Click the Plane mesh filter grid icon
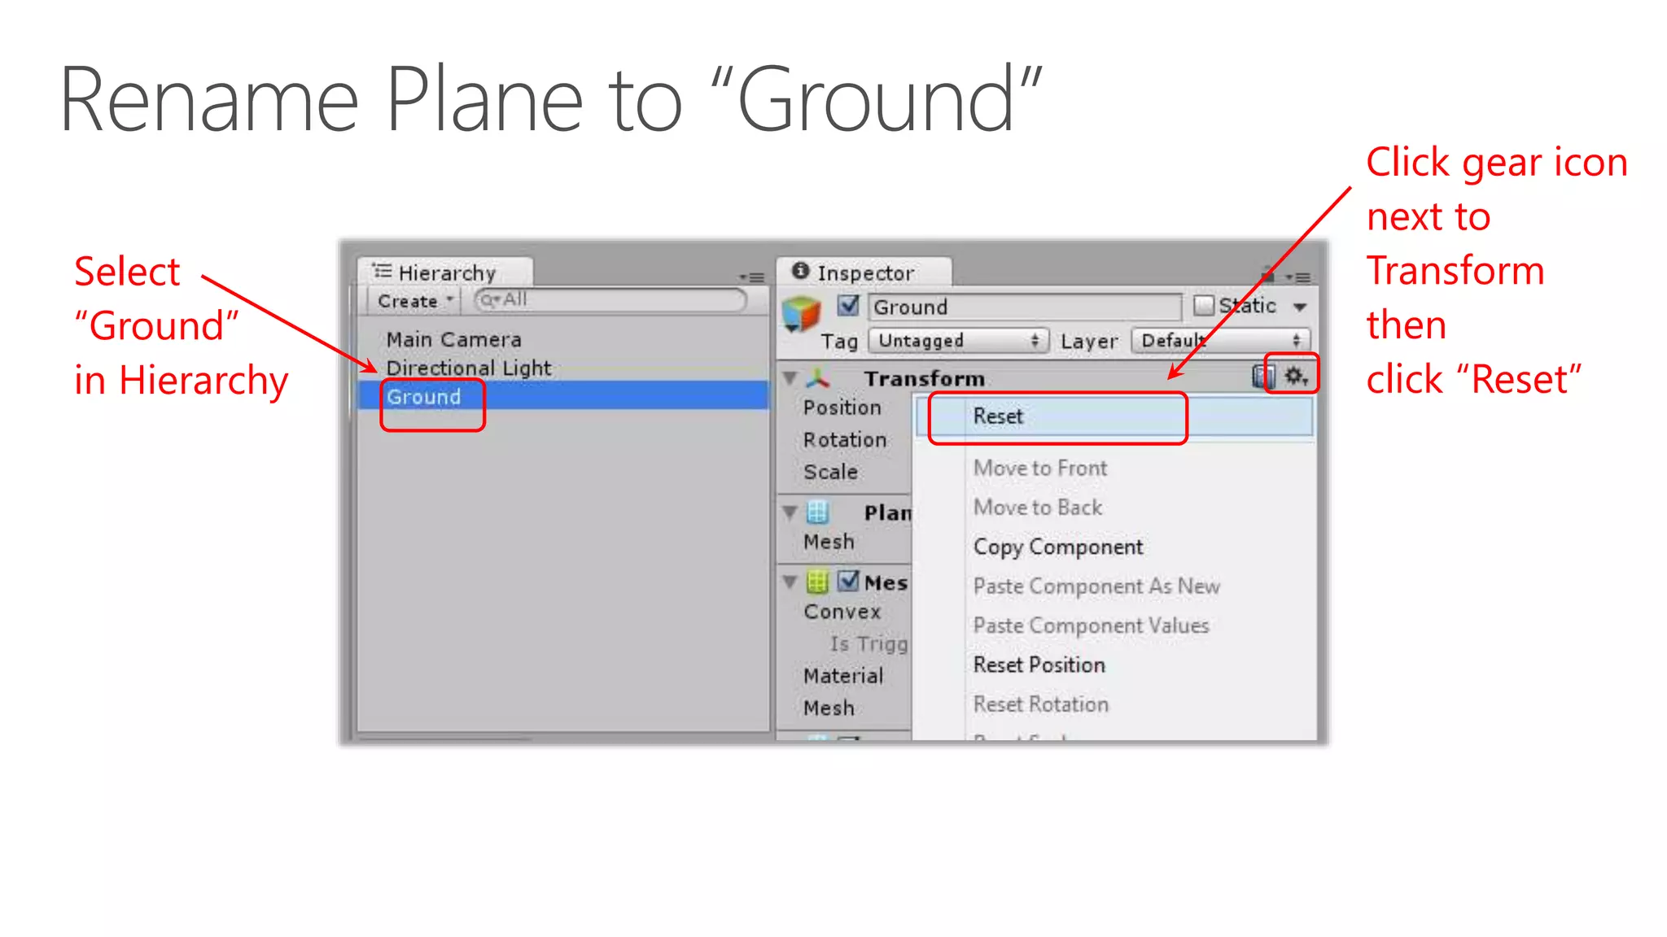1667x937 pixels. [817, 512]
